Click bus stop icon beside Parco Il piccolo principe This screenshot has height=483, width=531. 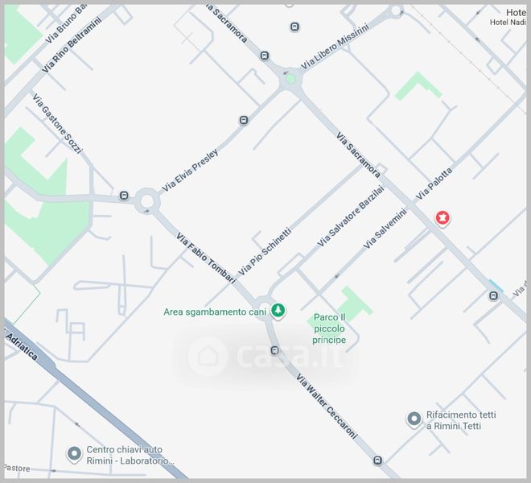pos(274,350)
